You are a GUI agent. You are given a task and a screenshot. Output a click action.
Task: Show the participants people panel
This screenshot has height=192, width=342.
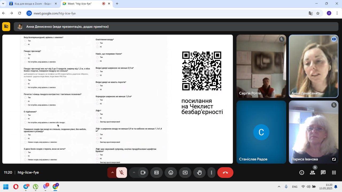tap(312, 173)
